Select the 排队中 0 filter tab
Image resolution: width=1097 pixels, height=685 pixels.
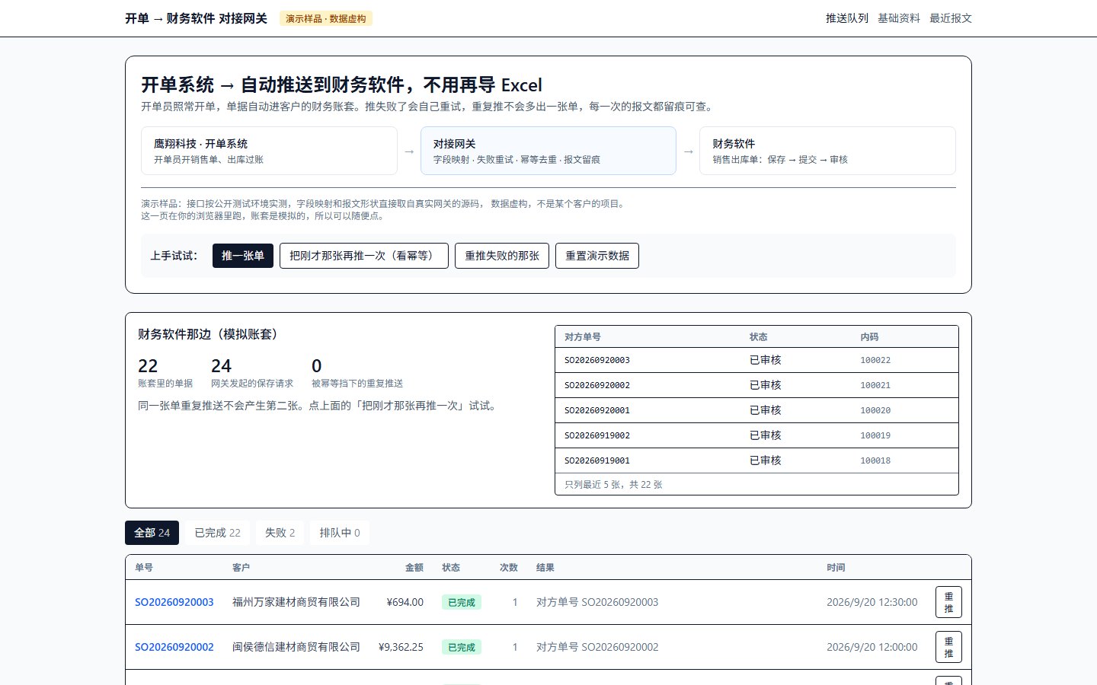(x=340, y=533)
